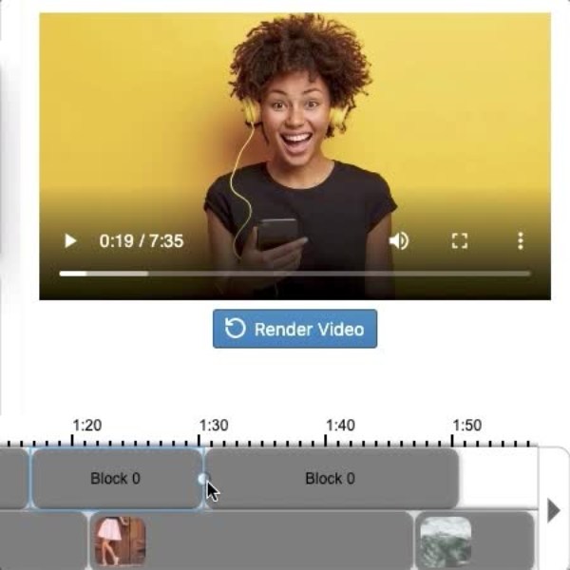Jump to the 1:40 timeline marker

340,425
